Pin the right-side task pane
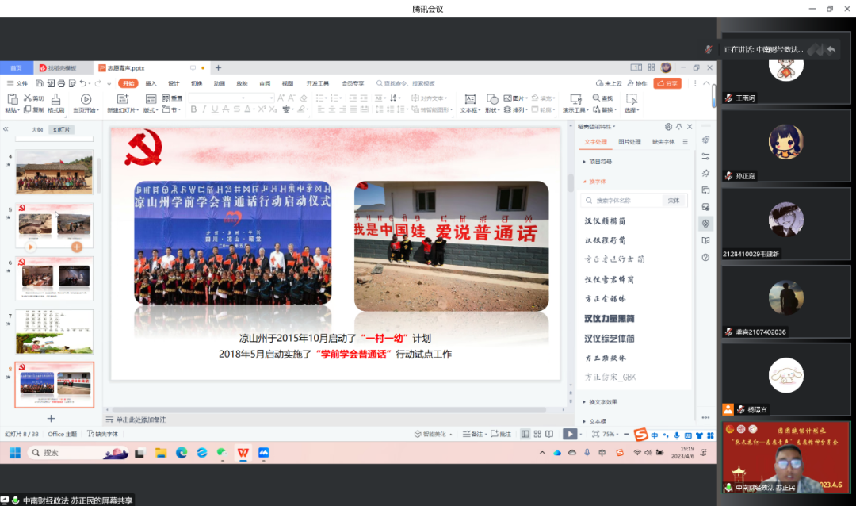The height and width of the screenshot is (506, 856). tap(679, 127)
